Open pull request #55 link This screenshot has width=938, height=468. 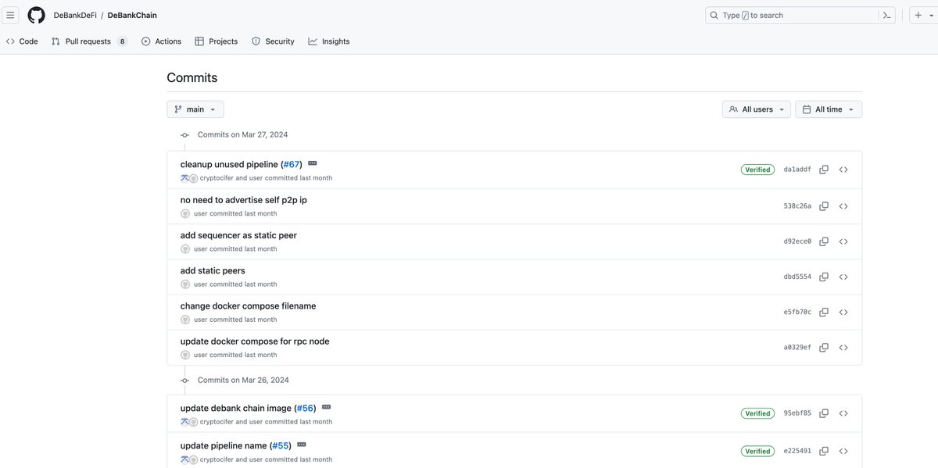281,446
